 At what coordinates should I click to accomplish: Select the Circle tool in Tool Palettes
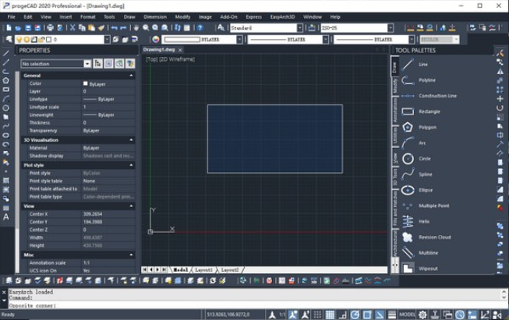click(x=425, y=159)
